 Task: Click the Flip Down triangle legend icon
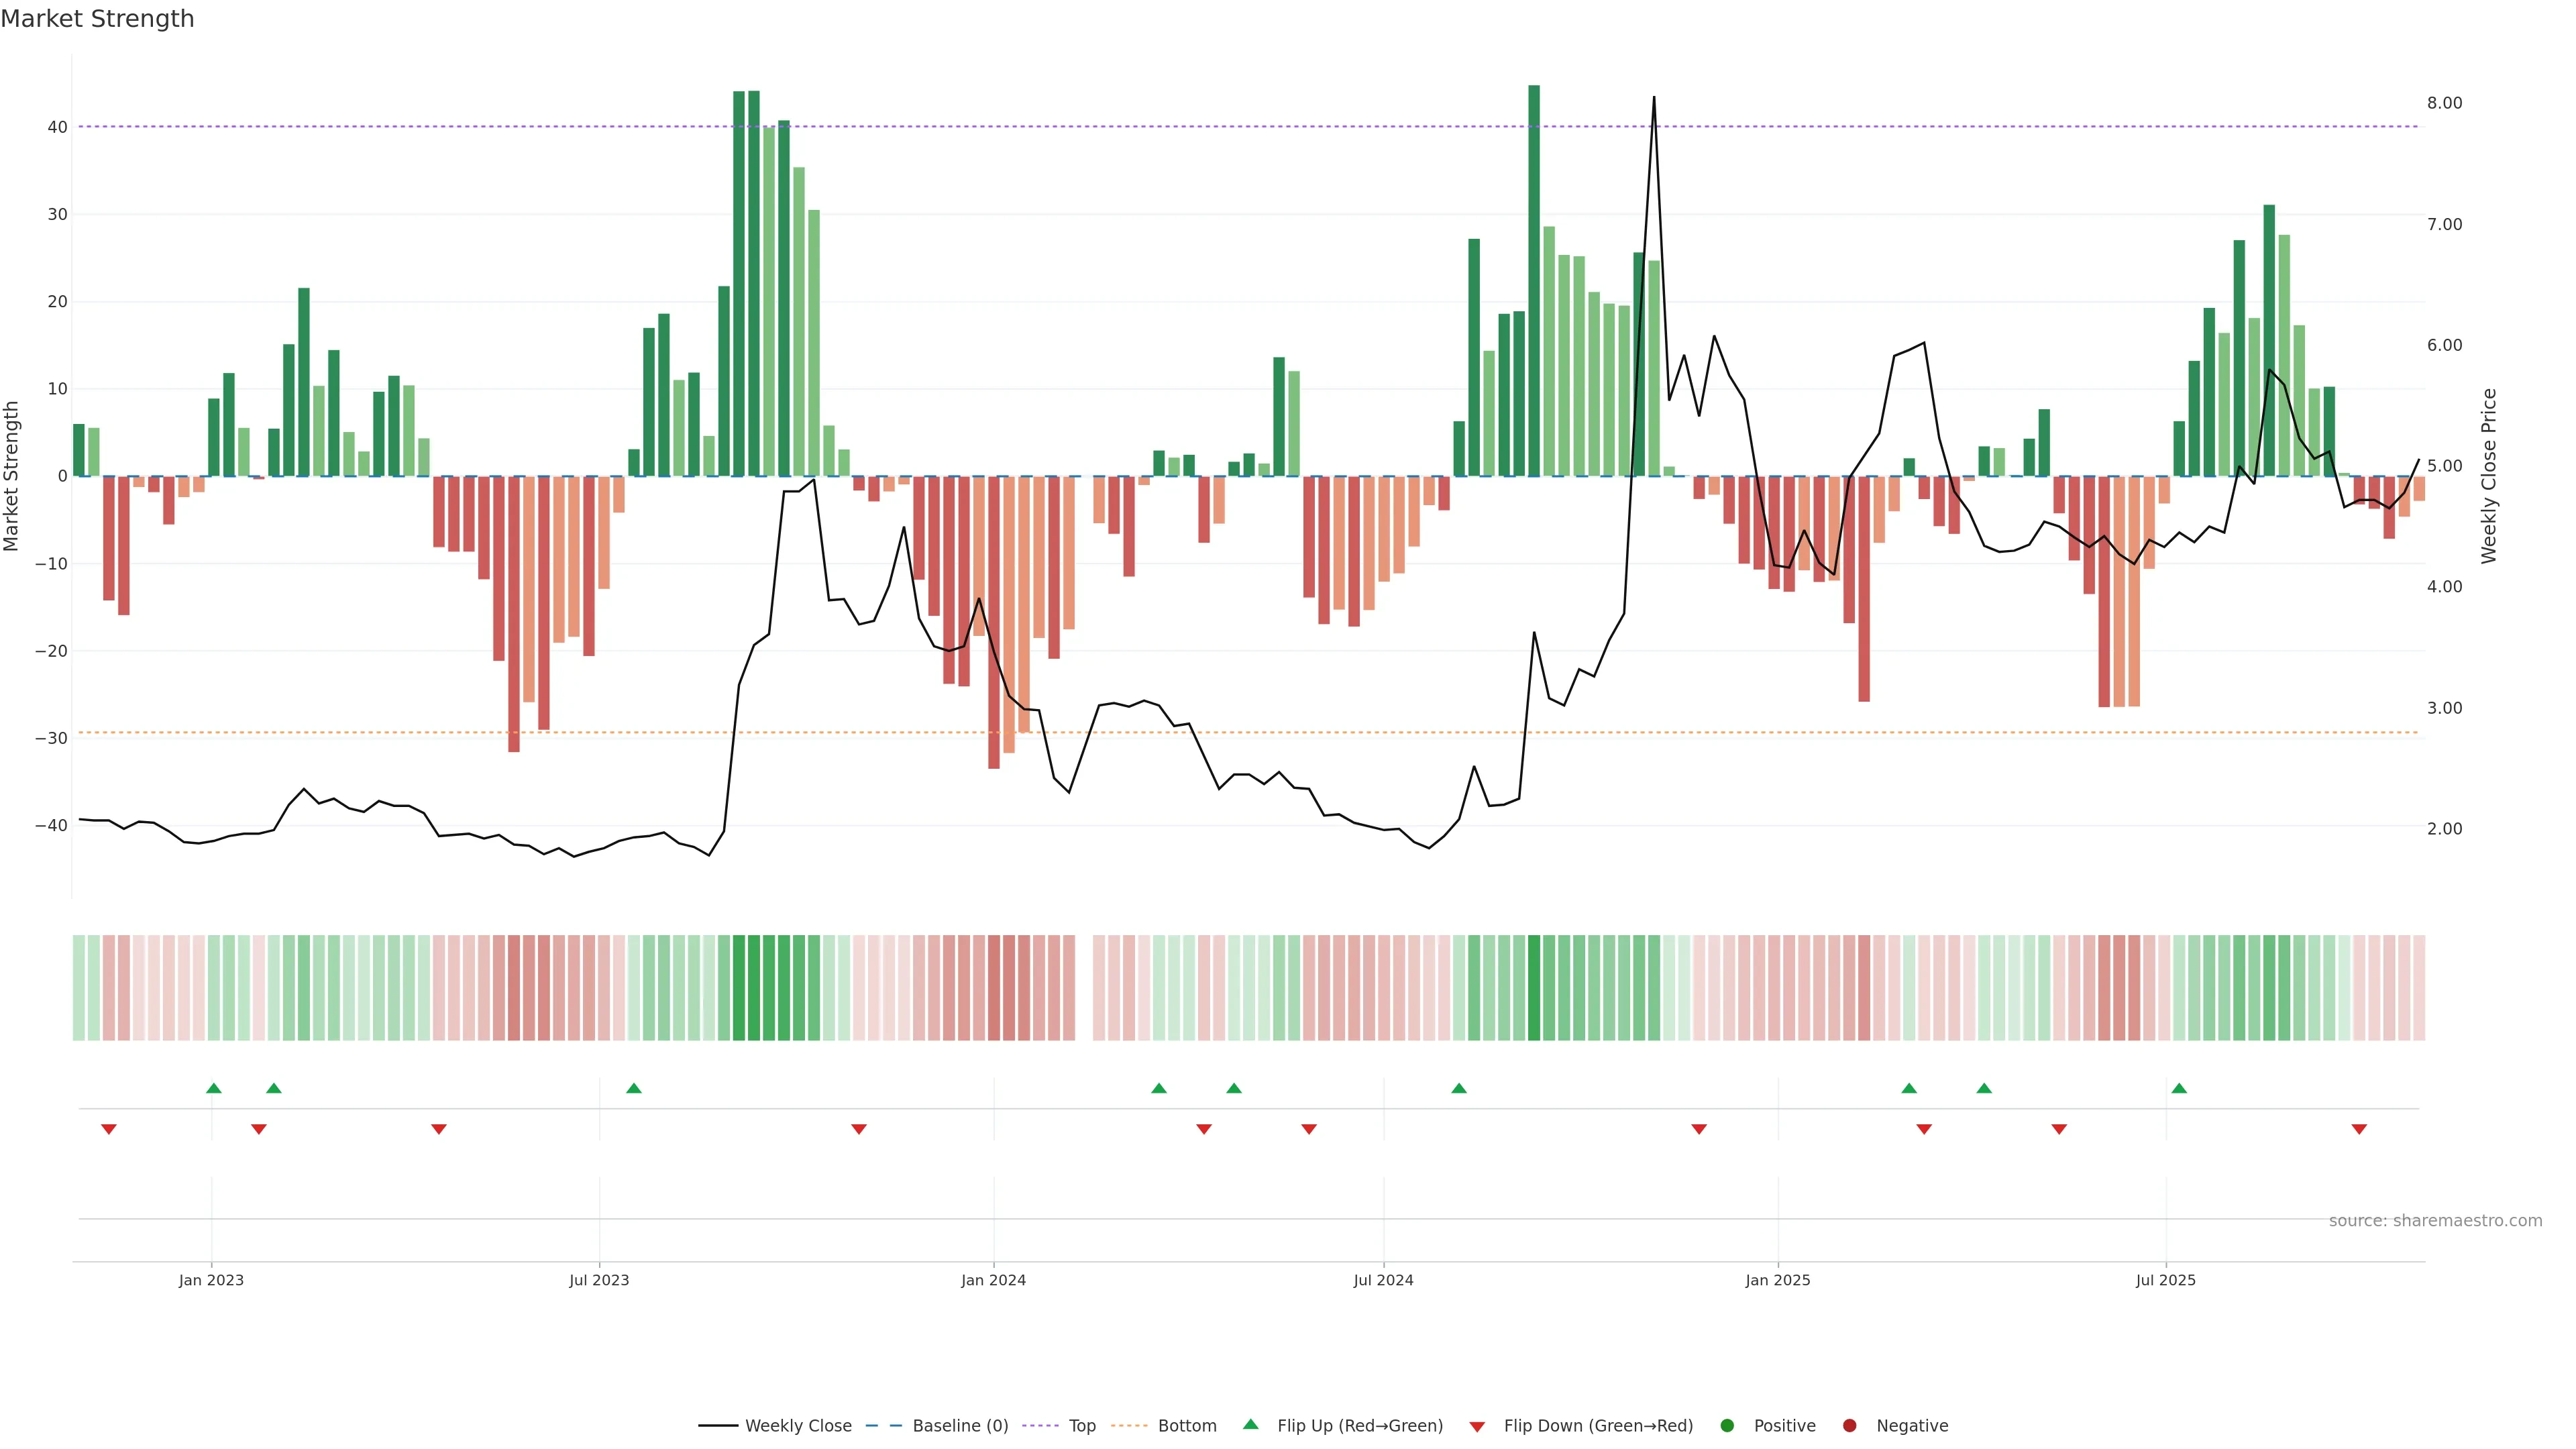pyautogui.click(x=1477, y=1427)
